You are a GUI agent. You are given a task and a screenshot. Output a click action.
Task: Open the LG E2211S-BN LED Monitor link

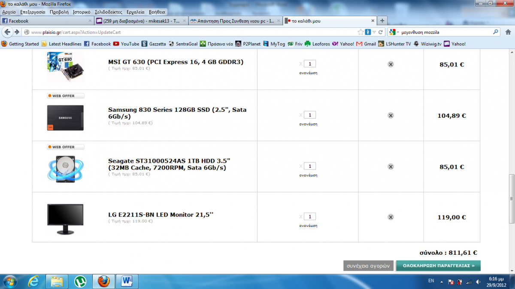click(161, 215)
